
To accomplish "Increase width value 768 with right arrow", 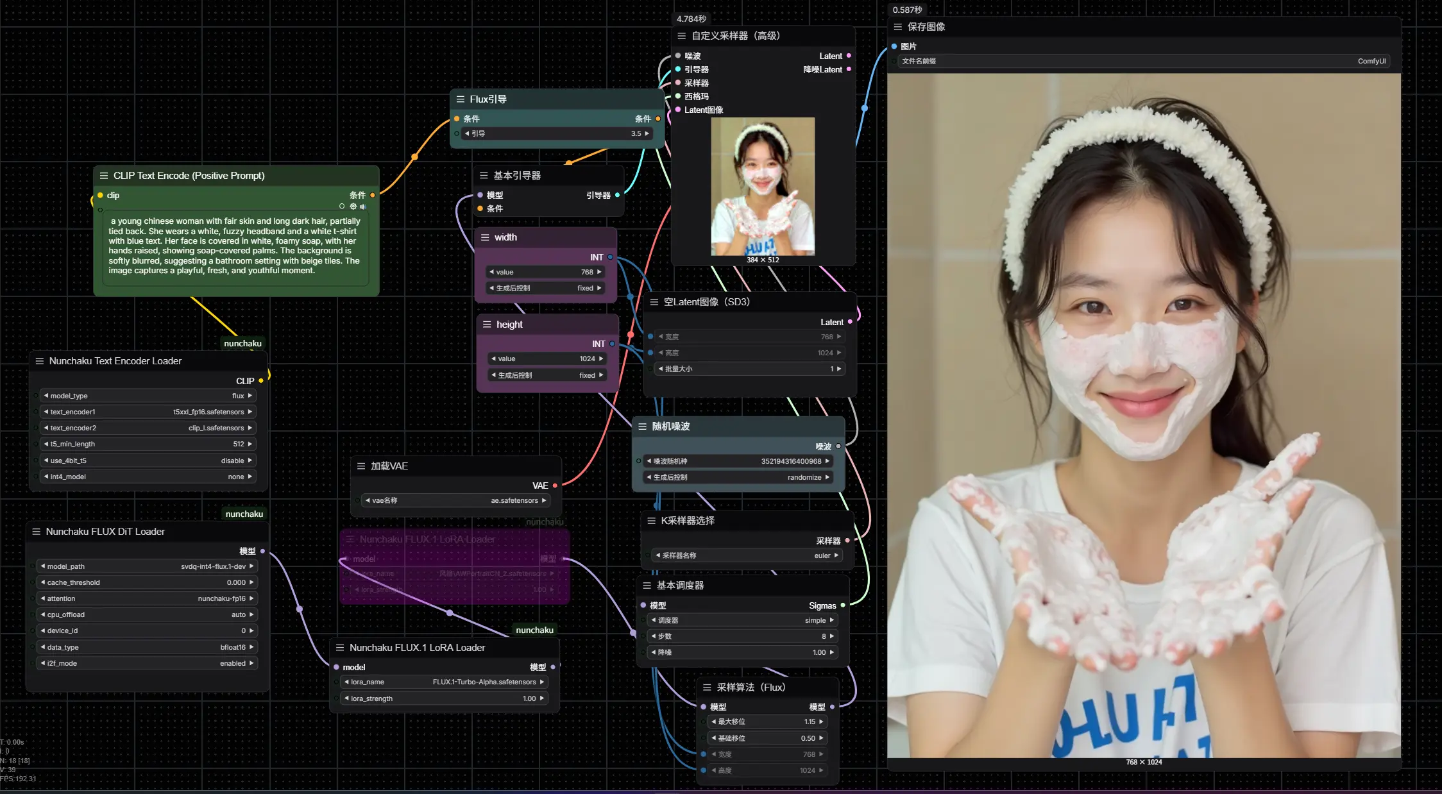I will click(600, 272).
